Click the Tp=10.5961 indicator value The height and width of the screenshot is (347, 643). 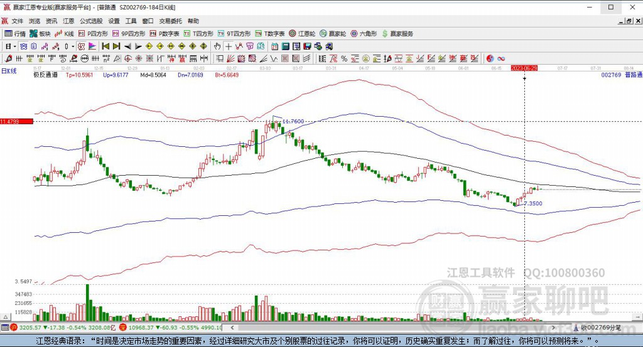[x=80, y=75]
